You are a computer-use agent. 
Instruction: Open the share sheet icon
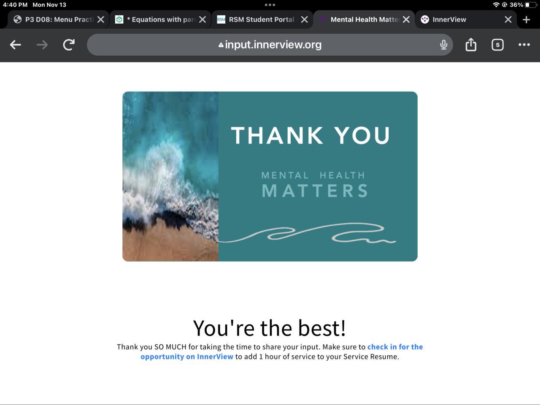[471, 44]
